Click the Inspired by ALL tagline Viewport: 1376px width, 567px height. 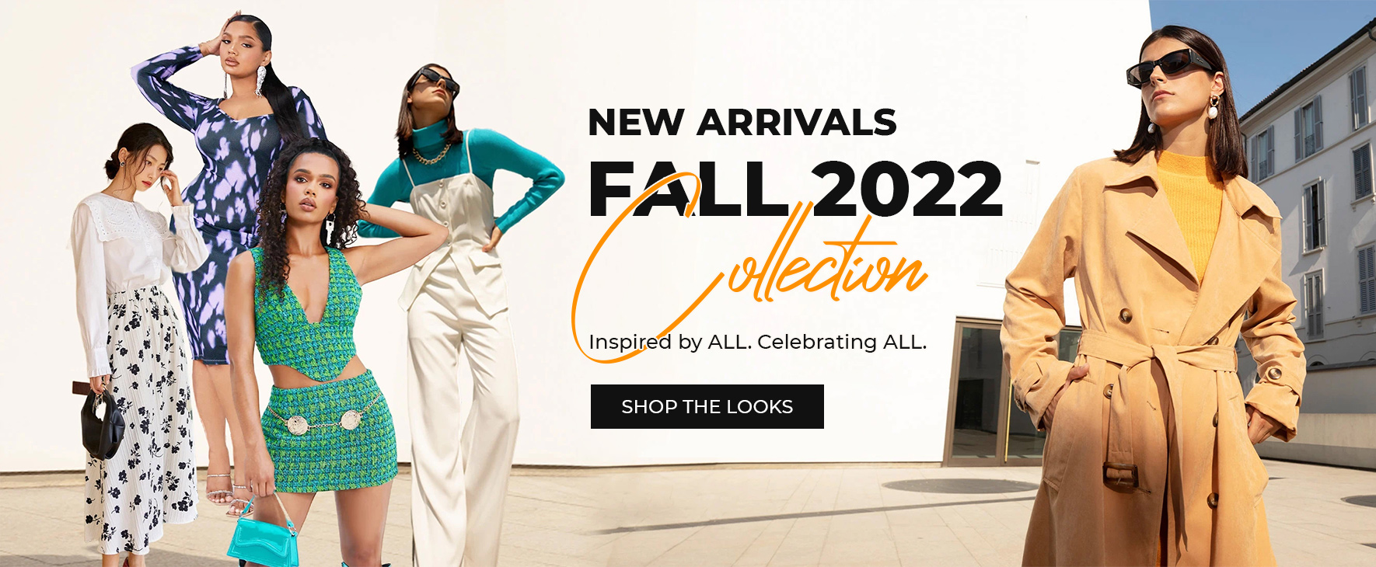click(x=757, y=342)
